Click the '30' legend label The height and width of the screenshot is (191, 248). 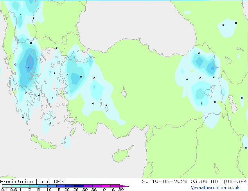85,189
